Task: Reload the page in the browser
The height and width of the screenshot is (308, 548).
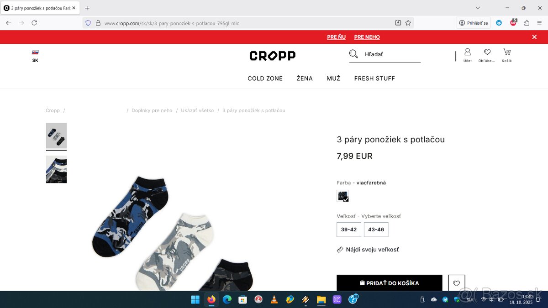Action: (34, 23)
